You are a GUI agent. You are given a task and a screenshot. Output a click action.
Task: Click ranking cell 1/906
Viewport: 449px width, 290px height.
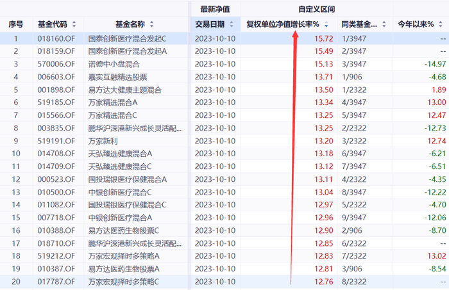(352, 77)
